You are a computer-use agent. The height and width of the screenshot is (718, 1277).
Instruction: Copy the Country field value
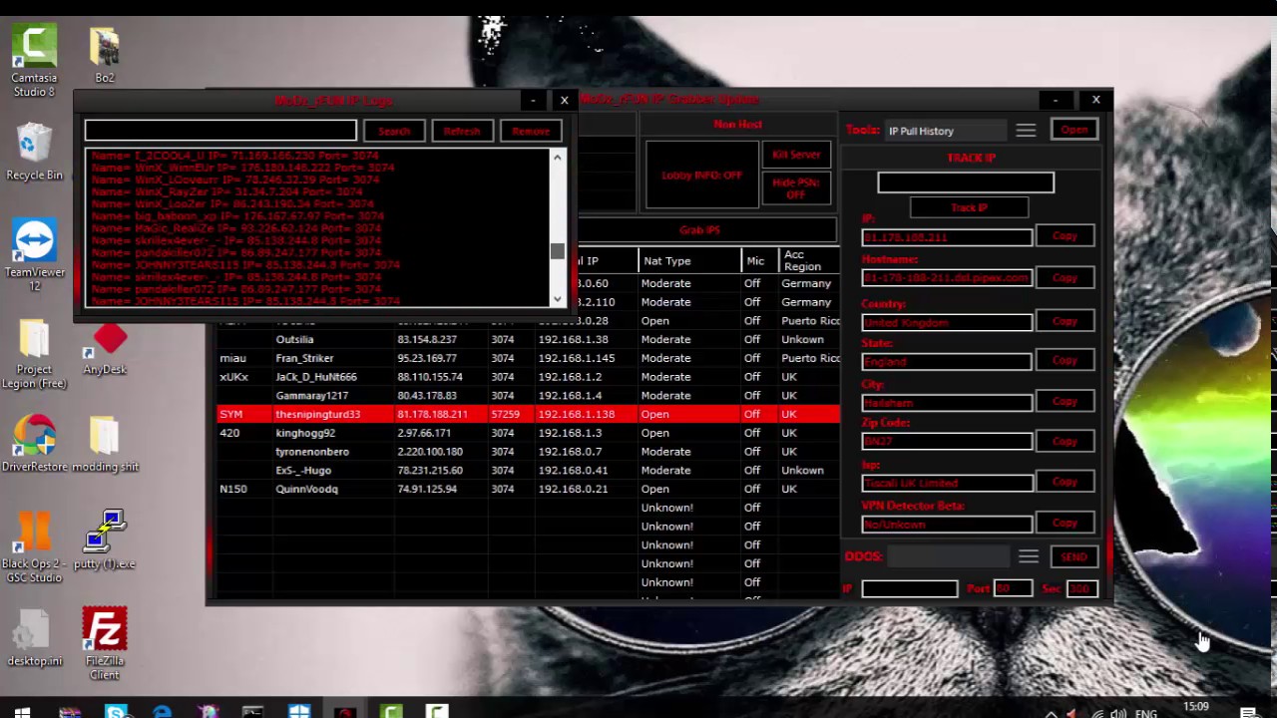[x=1064, y=321]
